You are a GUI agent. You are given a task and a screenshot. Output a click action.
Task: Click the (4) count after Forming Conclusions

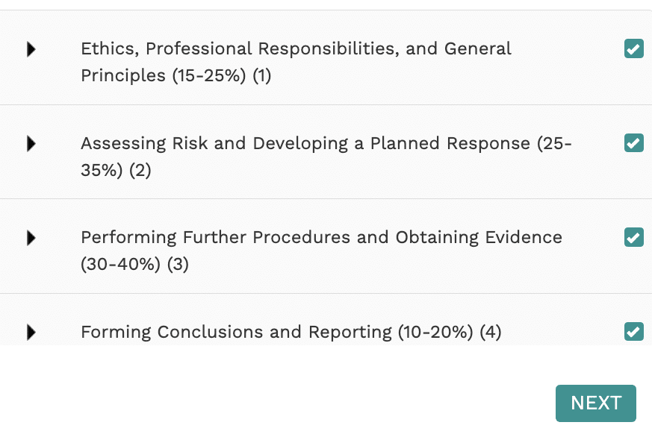coord(490,332)
